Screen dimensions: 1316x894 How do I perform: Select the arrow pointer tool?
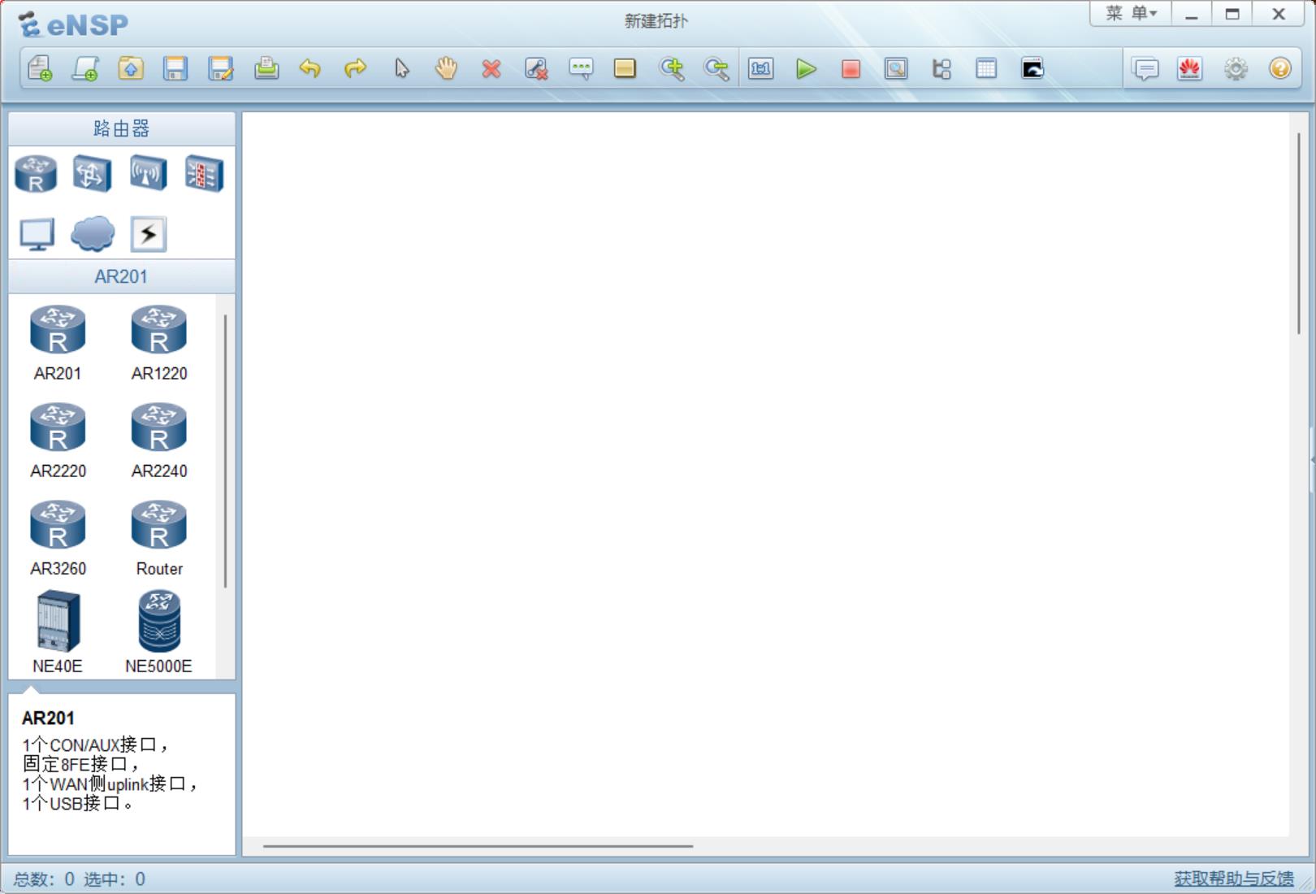[x=401, y=68]
